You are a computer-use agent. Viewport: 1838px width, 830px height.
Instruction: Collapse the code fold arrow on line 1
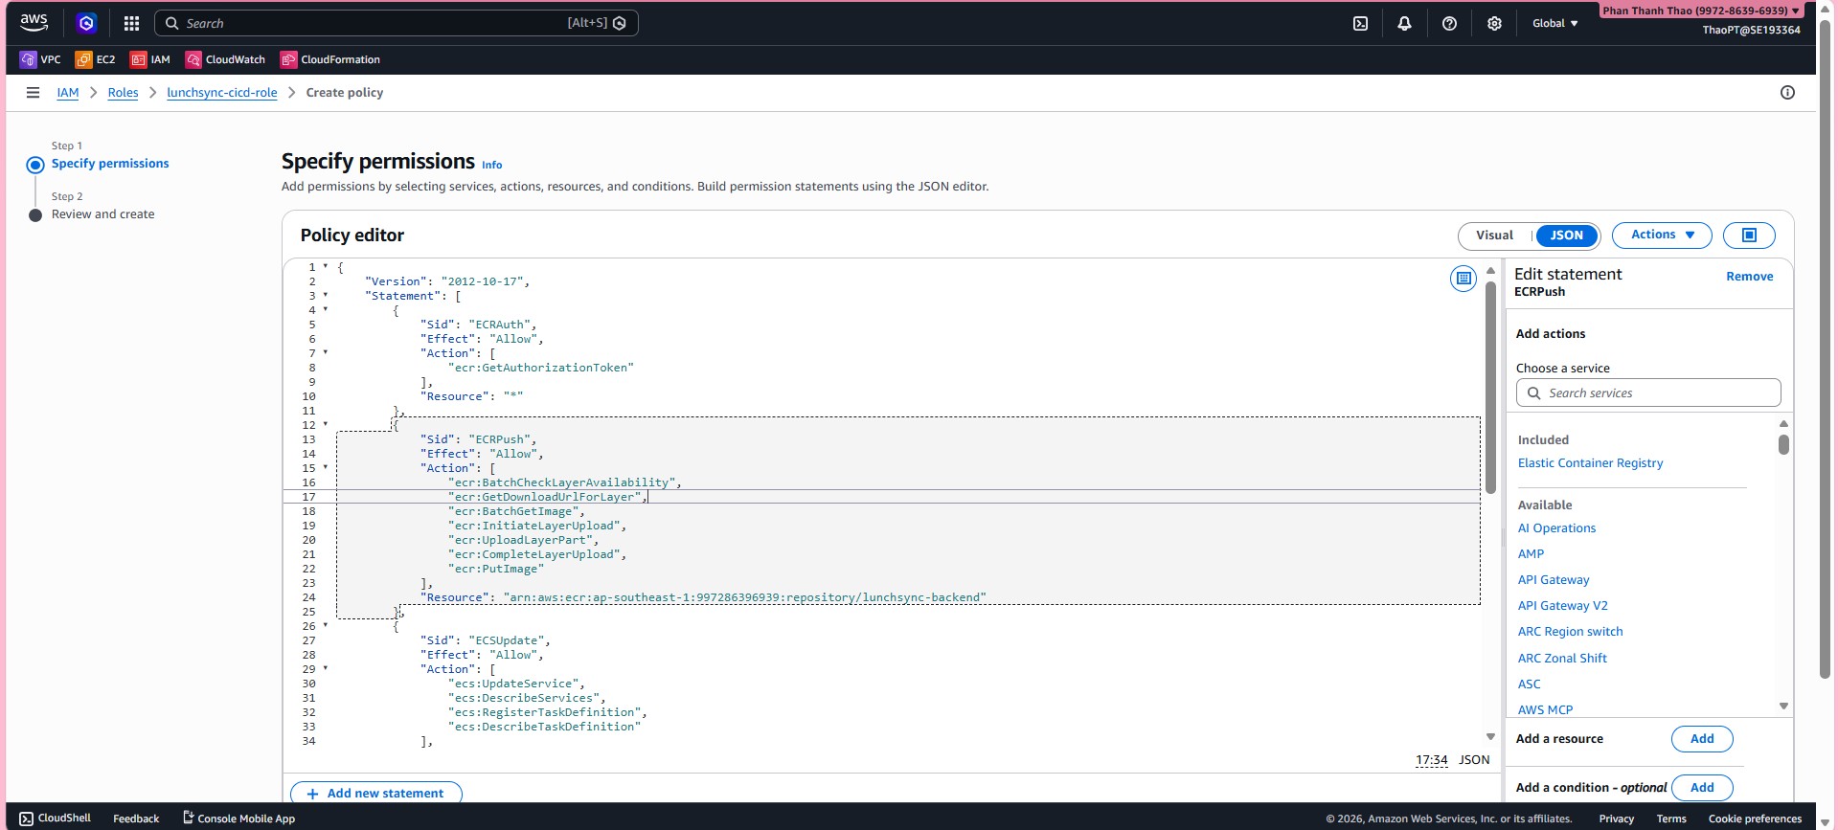pos(326,266)
